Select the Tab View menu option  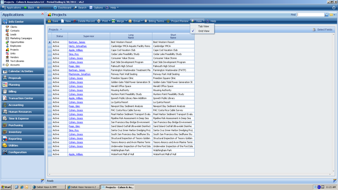tap(204, 26)
